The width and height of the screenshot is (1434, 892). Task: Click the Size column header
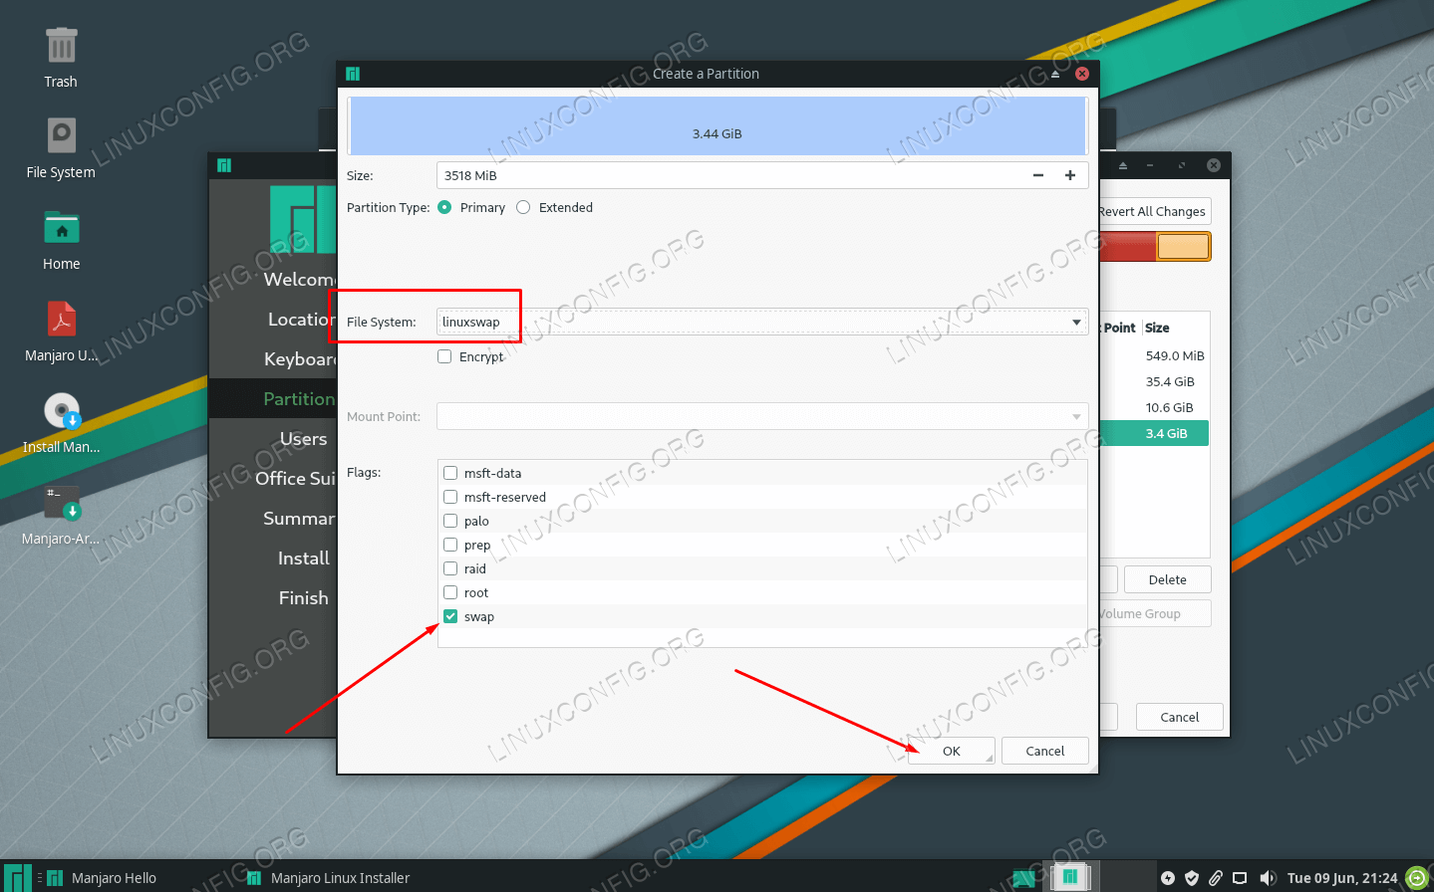[x=1157, y=328]
